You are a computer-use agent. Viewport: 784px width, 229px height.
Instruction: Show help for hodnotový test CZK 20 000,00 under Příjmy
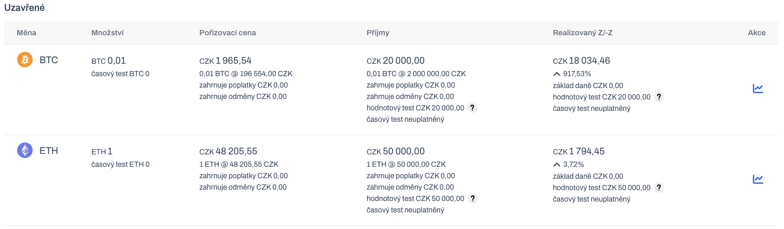(x=472, y=108)
